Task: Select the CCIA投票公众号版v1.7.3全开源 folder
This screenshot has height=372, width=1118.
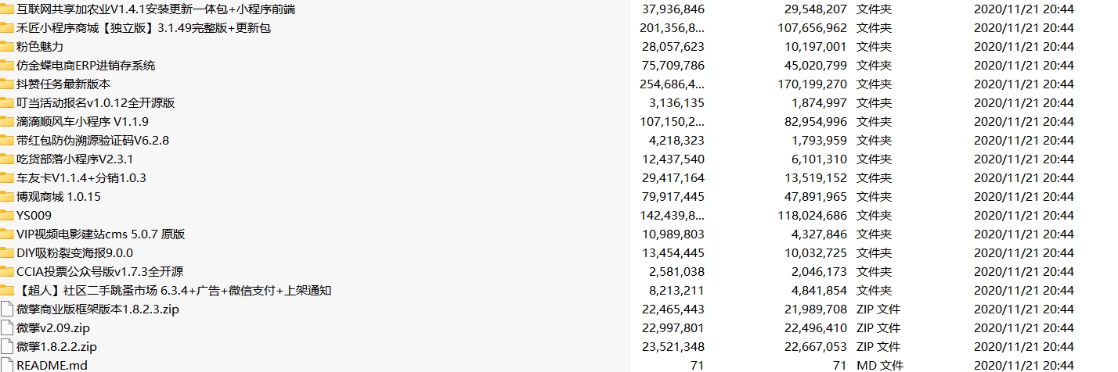Action: tap(99, 272)
